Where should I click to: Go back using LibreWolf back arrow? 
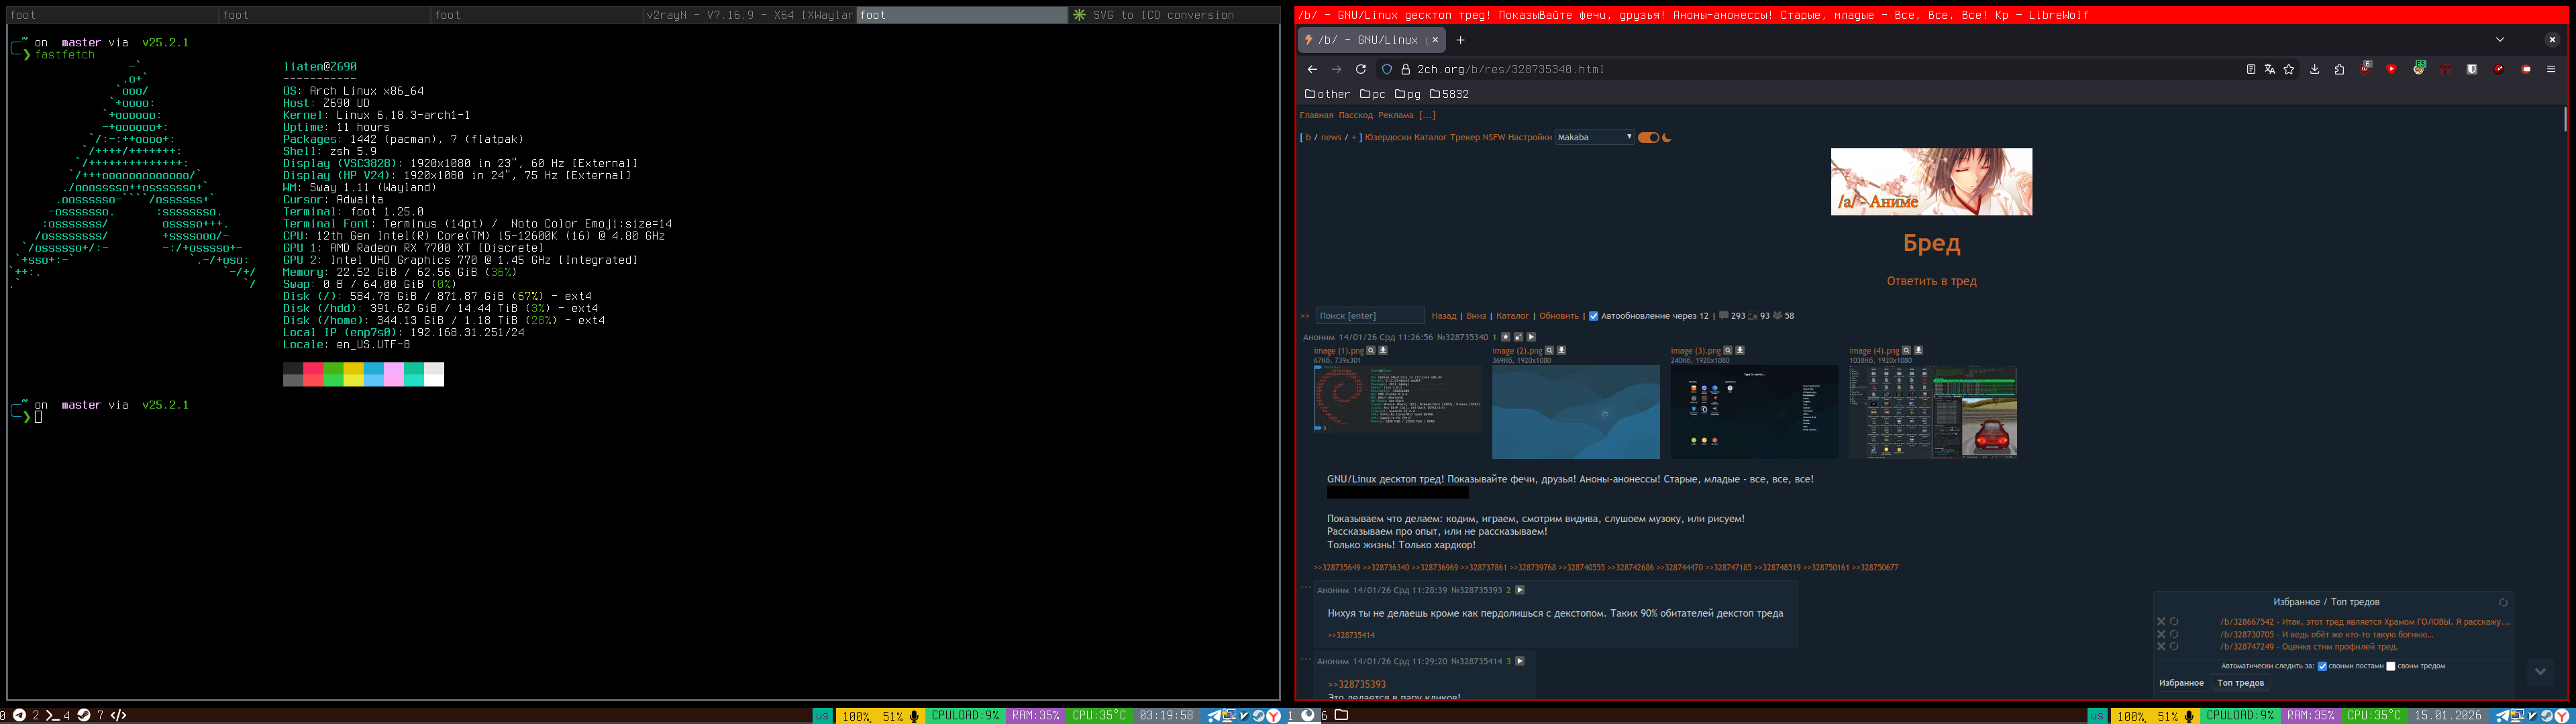1312,69
